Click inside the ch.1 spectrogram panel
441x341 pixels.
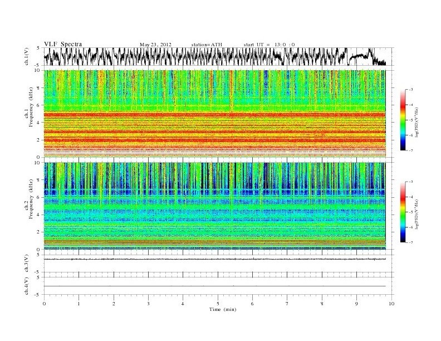214,114
